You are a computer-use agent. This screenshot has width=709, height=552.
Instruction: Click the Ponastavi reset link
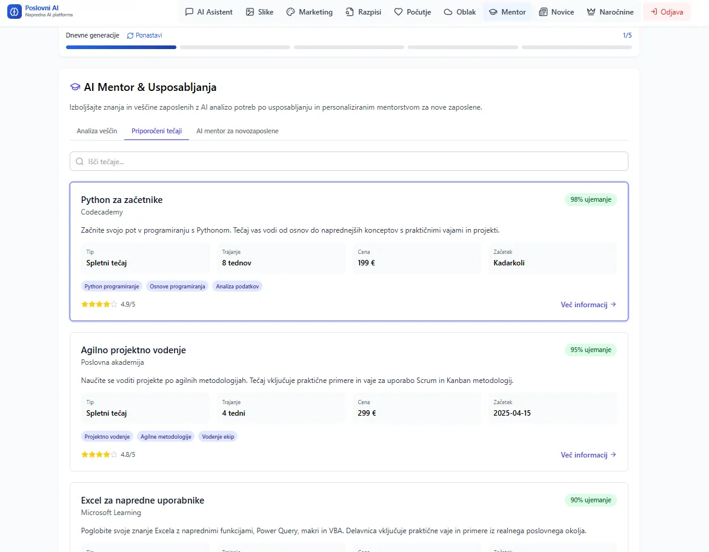(x=144, y=35)
